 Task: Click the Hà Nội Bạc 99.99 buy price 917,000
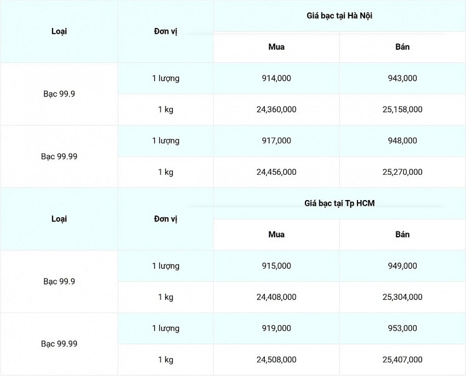(x=276, y=141)
